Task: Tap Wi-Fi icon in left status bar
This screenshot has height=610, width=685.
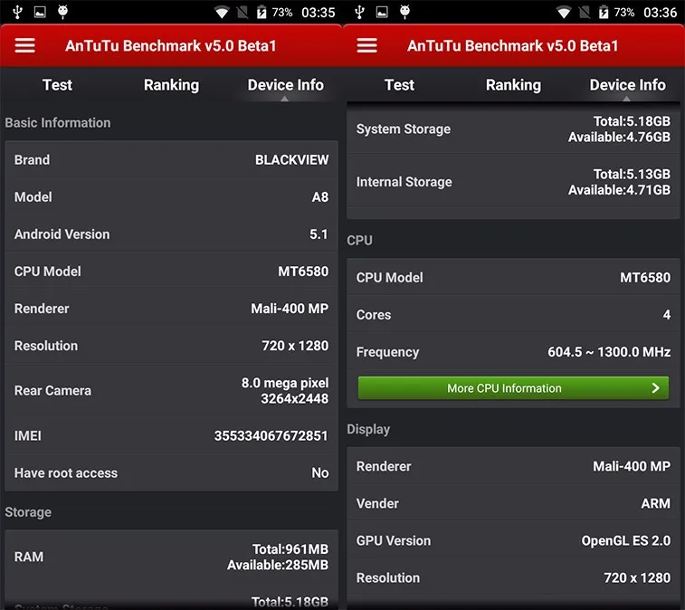Action: [222, 13]
